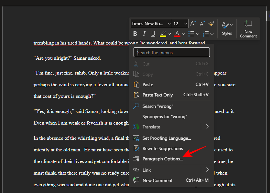Choose Paste from context menu

pyautogui.click(x=171, y=85)
